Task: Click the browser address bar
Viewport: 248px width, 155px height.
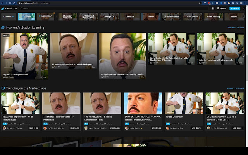Action: click(109, 3)
